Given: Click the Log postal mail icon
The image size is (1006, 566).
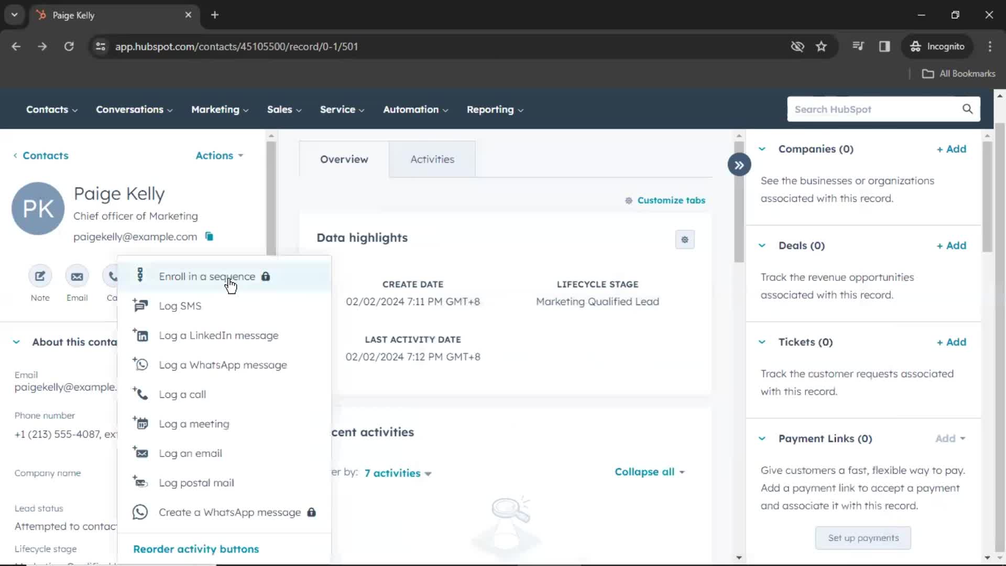Looking at the screenshot, I should (140, 482).
